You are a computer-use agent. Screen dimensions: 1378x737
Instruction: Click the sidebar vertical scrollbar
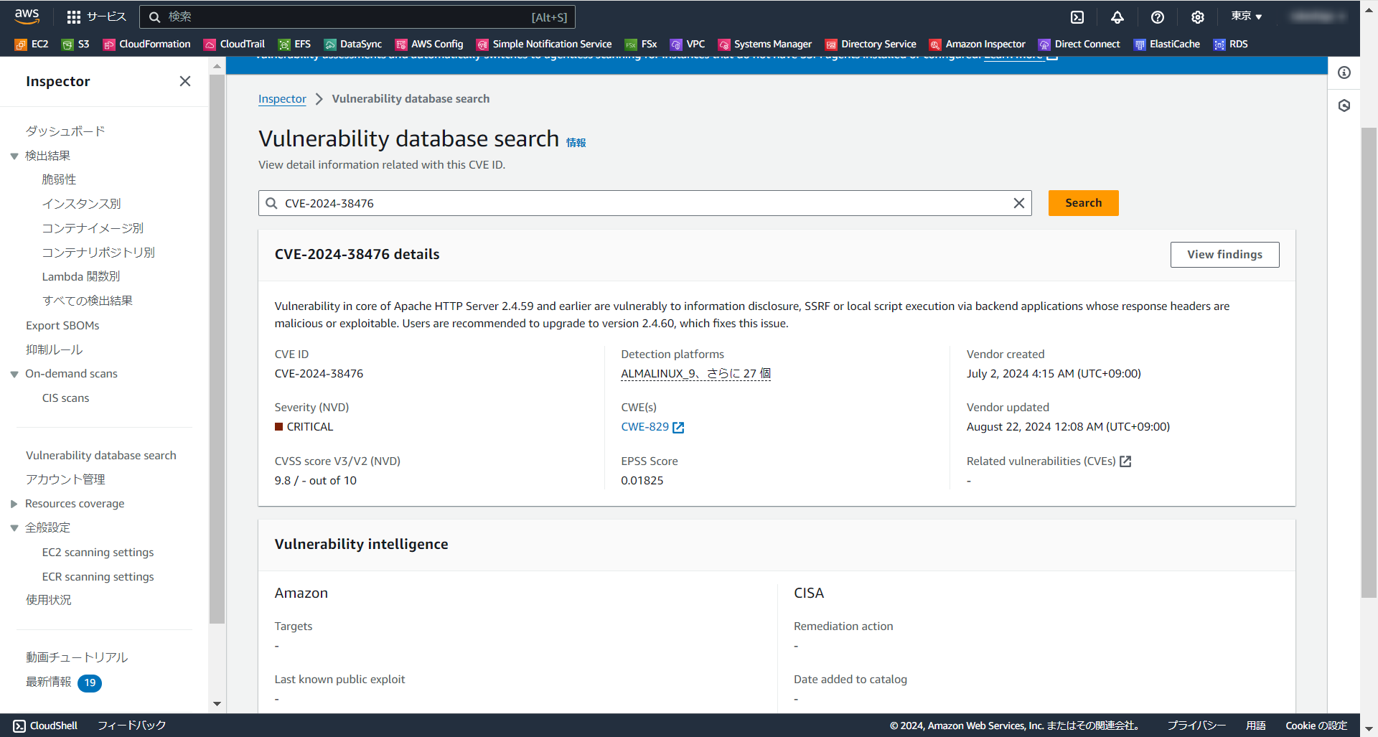217,348
